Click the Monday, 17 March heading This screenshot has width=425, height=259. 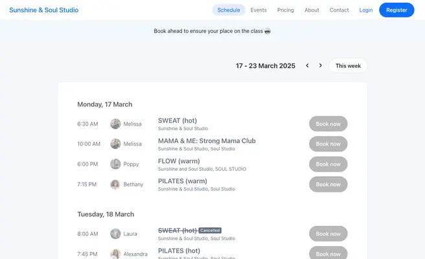click(104, 104)
